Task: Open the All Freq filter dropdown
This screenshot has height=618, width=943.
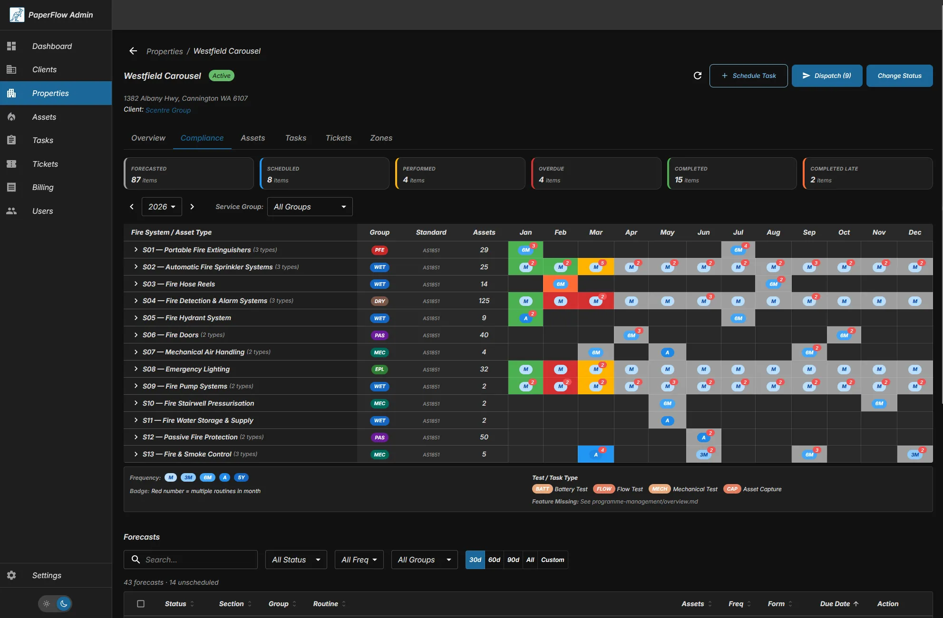Action: [x=359, y=560]
